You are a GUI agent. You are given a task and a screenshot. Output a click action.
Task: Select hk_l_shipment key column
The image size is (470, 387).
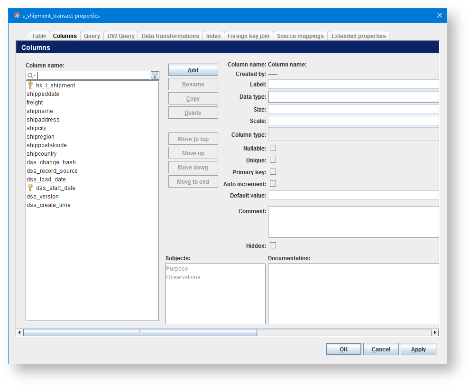tap(55, 85)
